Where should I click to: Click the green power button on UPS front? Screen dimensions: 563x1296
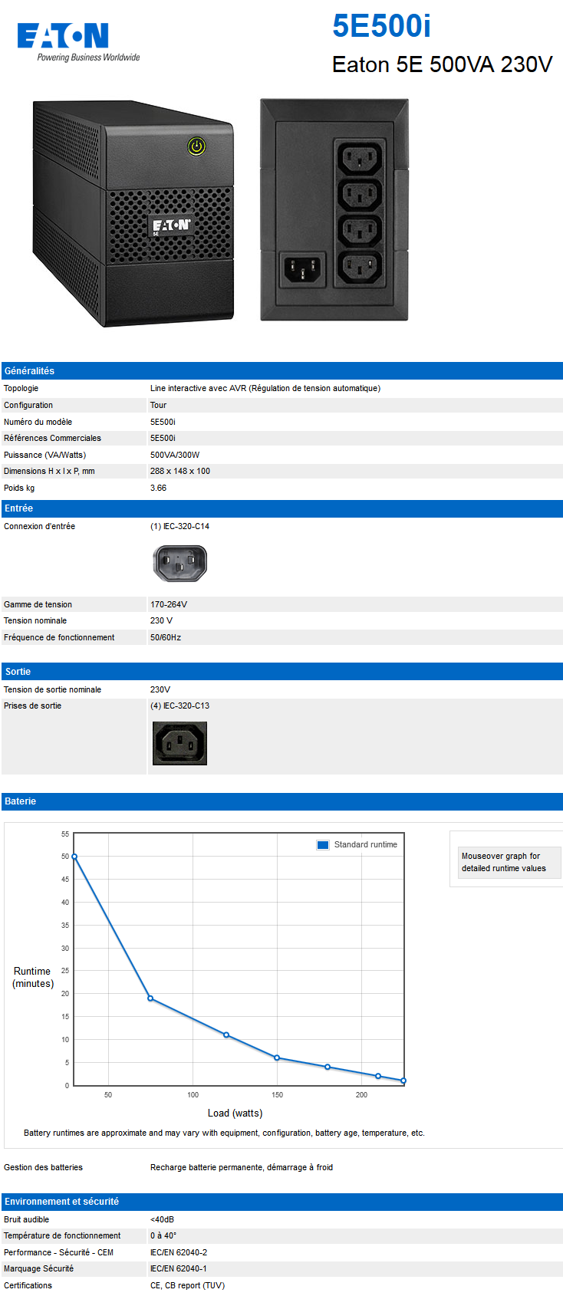(x=196, y=146)
